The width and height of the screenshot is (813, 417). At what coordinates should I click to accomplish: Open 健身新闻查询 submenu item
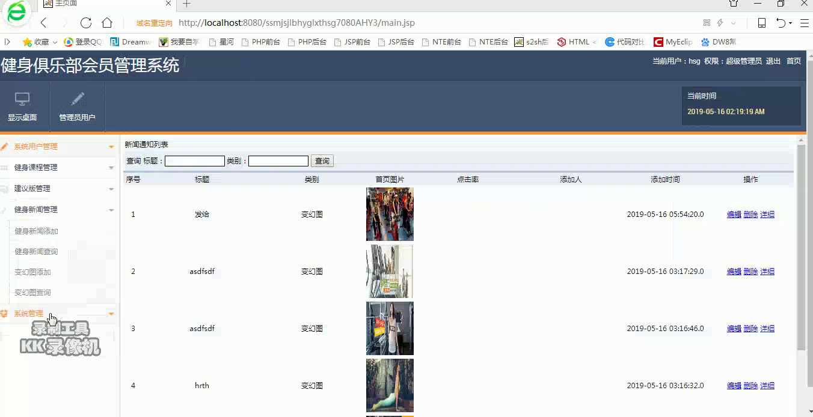point(36,252)
